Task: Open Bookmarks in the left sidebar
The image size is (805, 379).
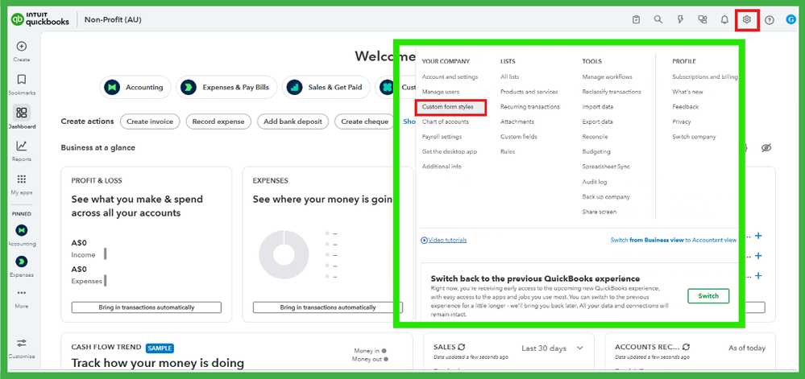Action: (x=22, y=80)
